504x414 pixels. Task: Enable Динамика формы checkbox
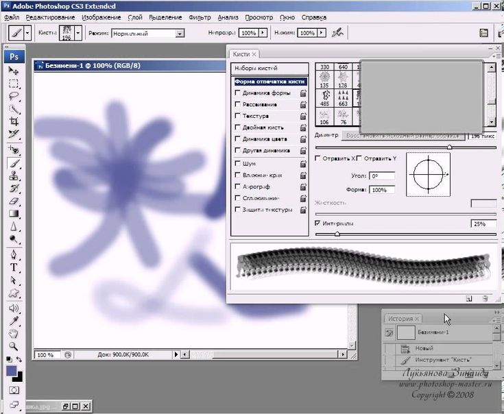click(x=238, y=93)
